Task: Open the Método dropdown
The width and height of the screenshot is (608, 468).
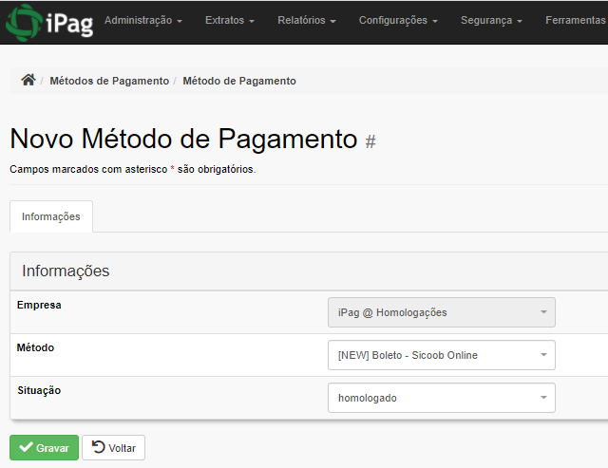Action: (441, 355)
